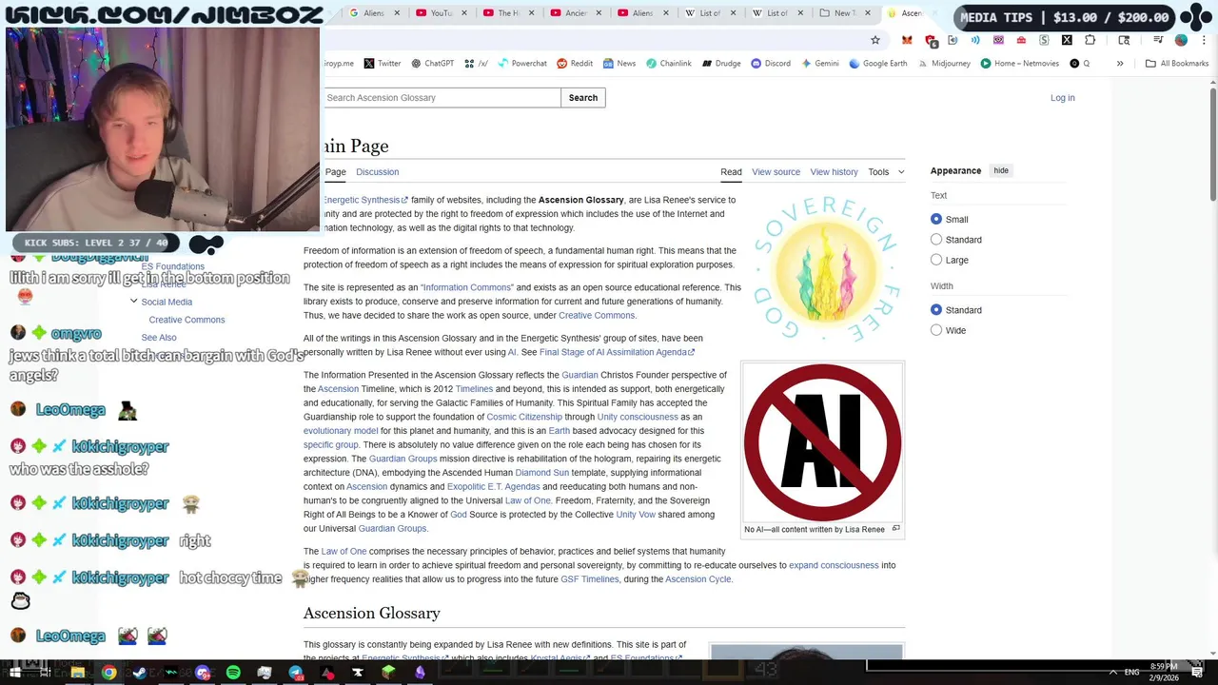This screenshot has height=685, width=1218.
Task: Click the X extension icon in toolbar
Action: click(x=1067, y=40)
